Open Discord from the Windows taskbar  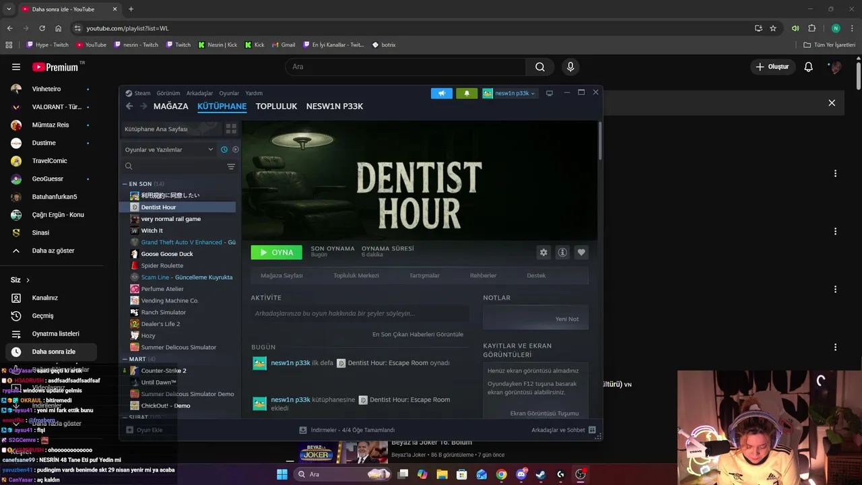pyautogui.click(x=521, y=474)
